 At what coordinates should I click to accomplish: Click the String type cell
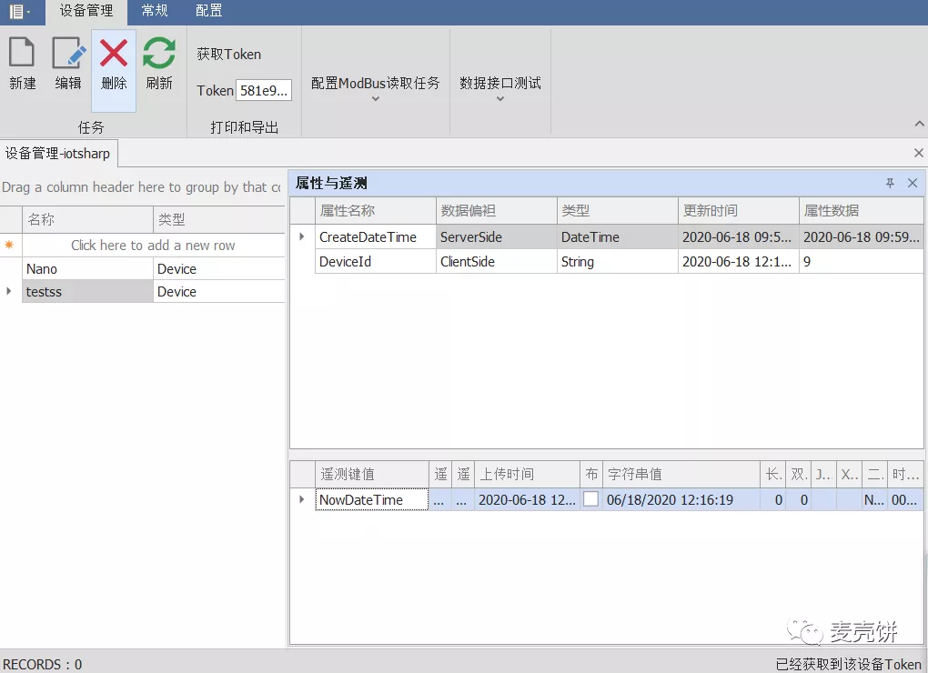click(x=617, y=261)
